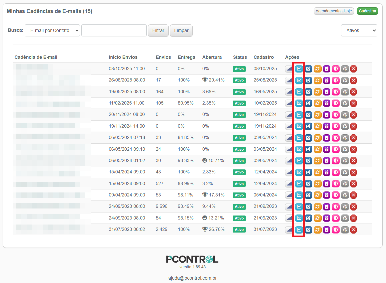Click gray recycle icon for 06/05/2024 07:18 cadence
This screenshot has width=386, height=283.
point(345,138)
